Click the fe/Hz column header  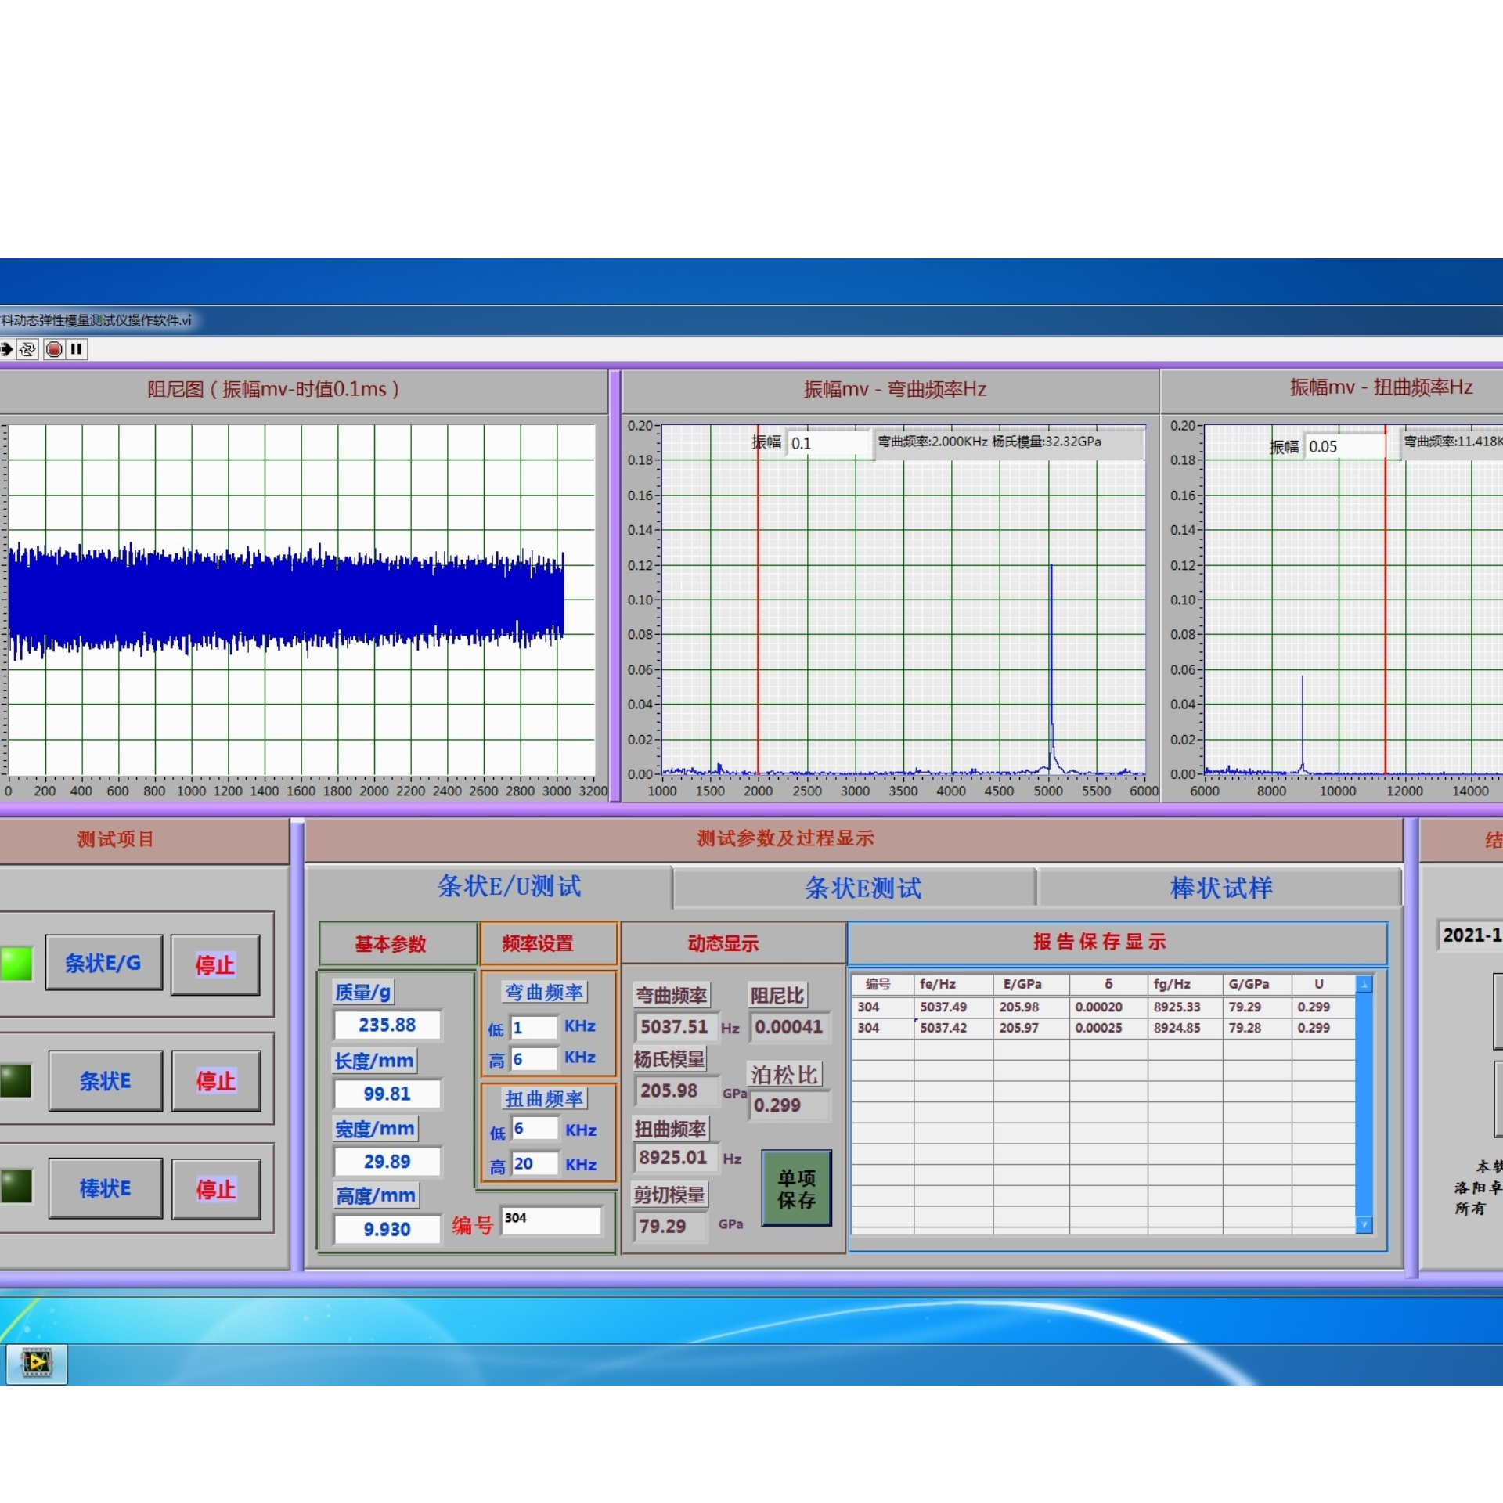[x=953, y=984]
